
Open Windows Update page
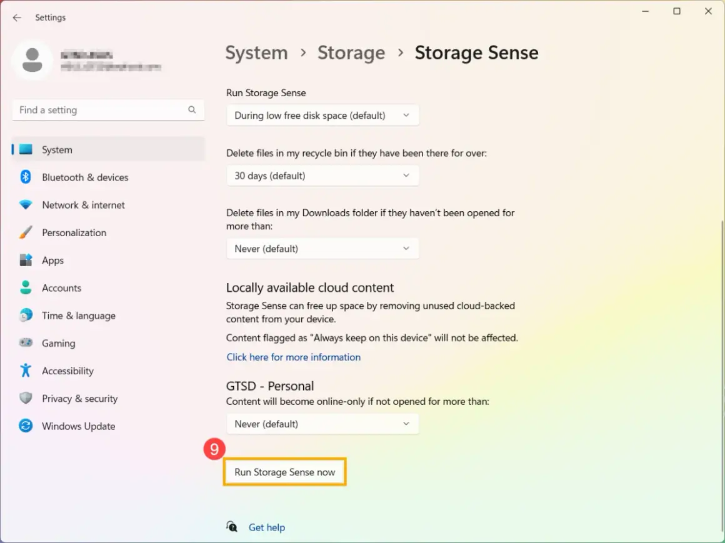pos(108,426)
